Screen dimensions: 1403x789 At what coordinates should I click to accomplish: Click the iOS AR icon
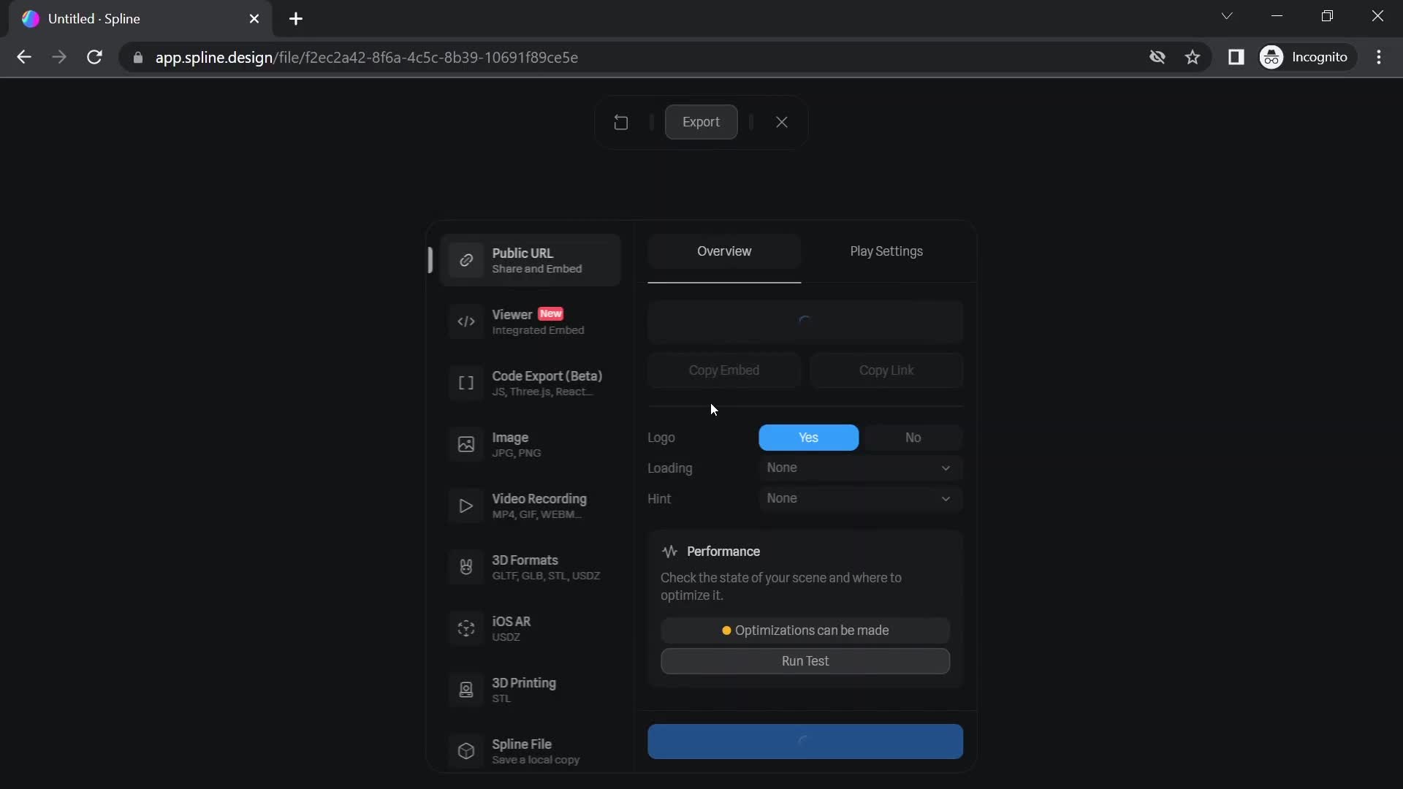point(466,628)
